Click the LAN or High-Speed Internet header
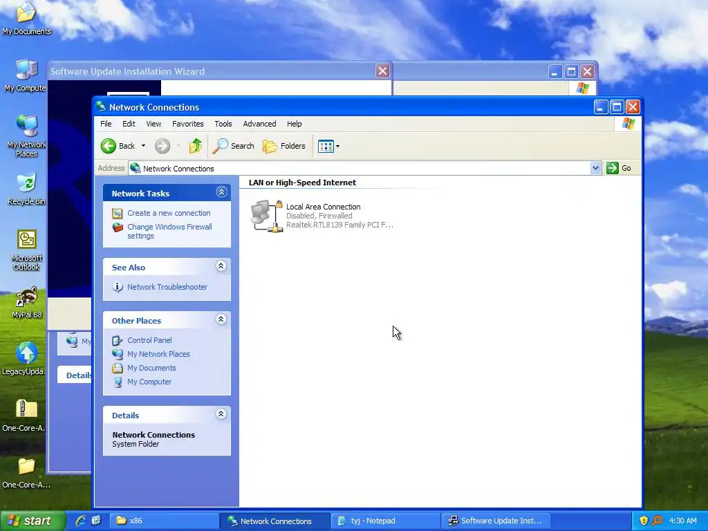This screenshot has width=708, height=531. click(x=303, y=183)
